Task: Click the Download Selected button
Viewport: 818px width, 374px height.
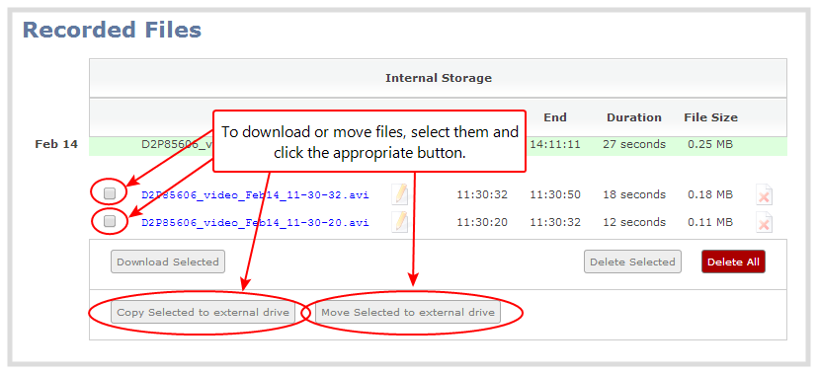Action: pyautogui.click(x=168, y=262)
